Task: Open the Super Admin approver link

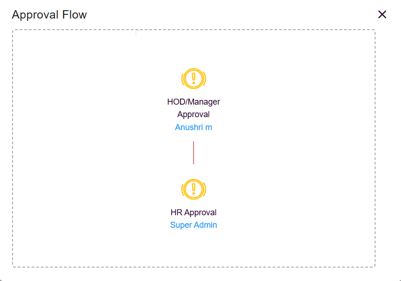Action: (x=194, y=225)
